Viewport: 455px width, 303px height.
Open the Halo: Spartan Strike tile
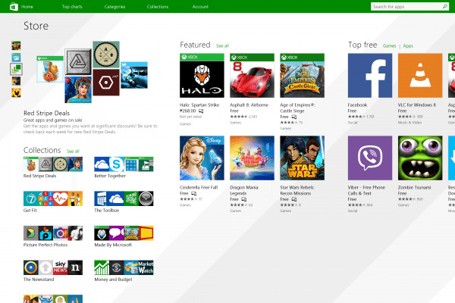coord(202,76)
